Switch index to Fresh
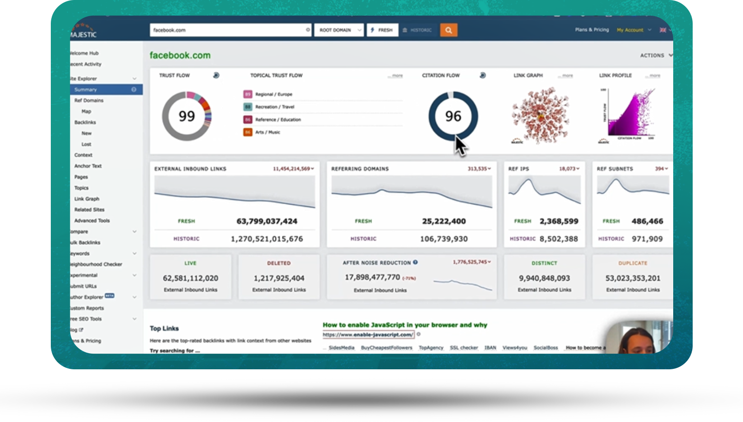The width and height of the screenshot is (743, 422). point(382,30)
